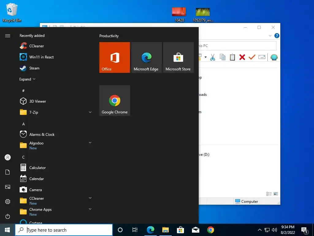
Task: Show hidden system tray icons
Action: [259, 230]
